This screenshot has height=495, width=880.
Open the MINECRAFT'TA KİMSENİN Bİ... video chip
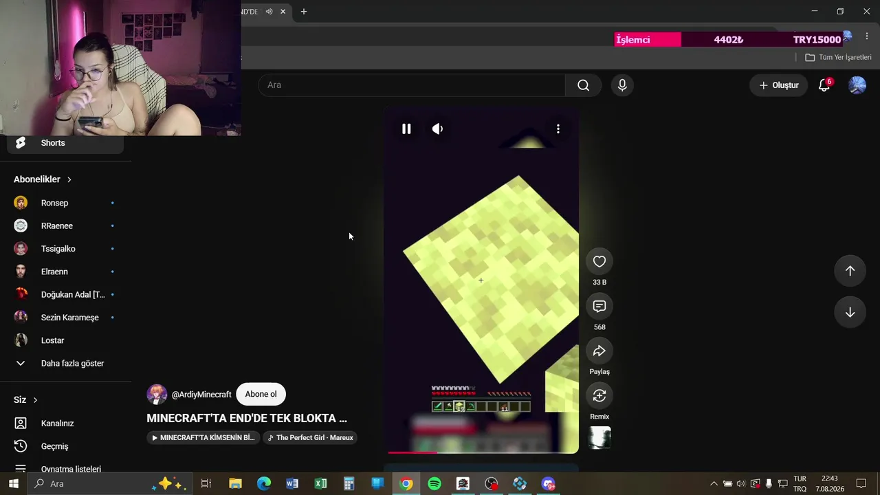203,437
